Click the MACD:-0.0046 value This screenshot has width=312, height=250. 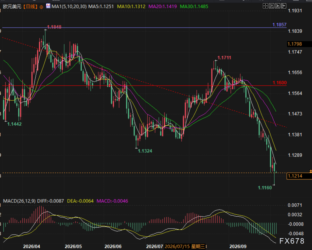(x=112, y=201)
